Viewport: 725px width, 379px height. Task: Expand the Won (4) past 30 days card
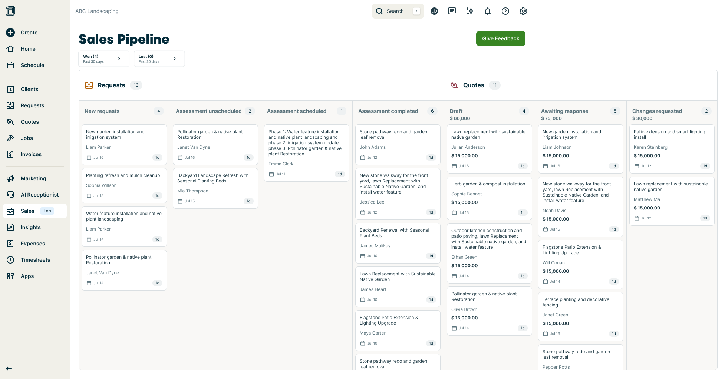[103, 58]
